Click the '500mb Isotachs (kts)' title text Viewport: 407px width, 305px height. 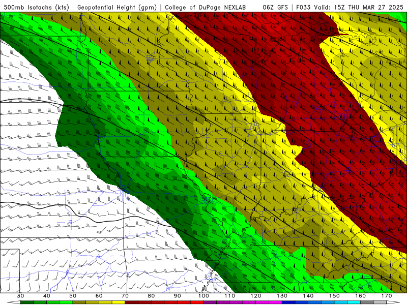pos(36,7)
